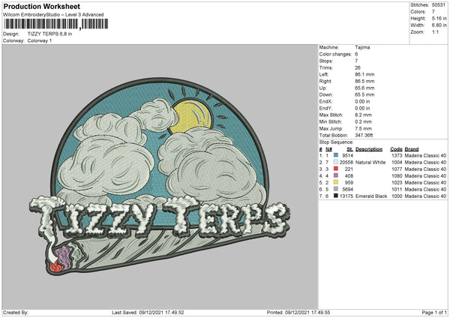The height and width of the screenshot is (318, 450).
Task: Select the Zoom value '1:1'
Action: click(x=435, y=31)
